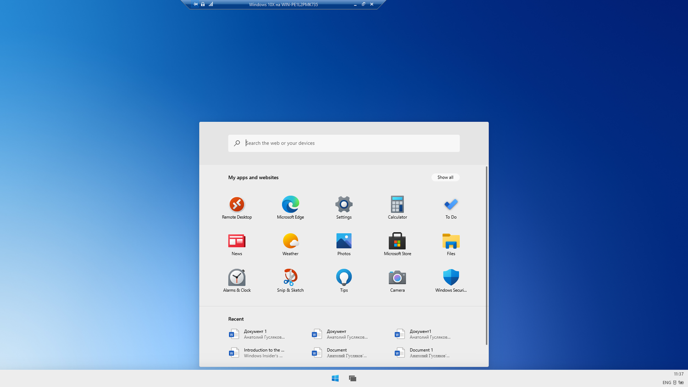
Task: Click the Start button on taskbar
Action: [x=335, y=378]
